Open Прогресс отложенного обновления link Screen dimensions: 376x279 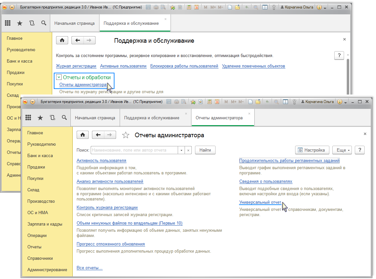coord(111,244)
